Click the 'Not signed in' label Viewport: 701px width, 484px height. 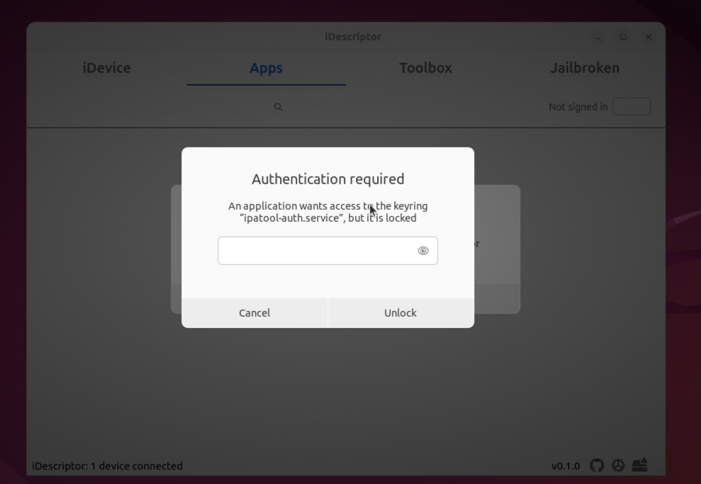[578, 107]
